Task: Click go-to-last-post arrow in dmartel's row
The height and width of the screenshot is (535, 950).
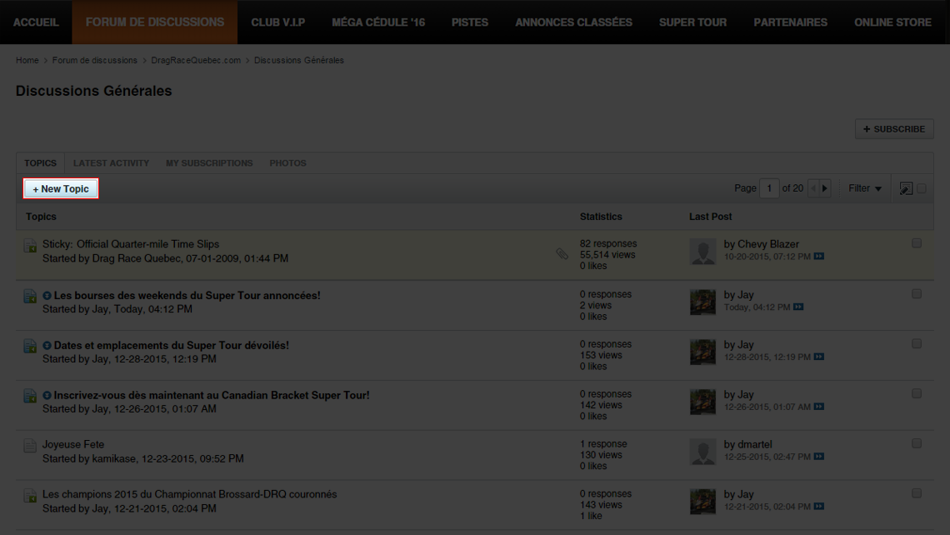Action: 819,457
